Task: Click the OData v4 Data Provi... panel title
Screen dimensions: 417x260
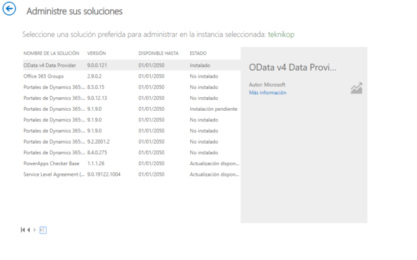Action: coord(292,67)
